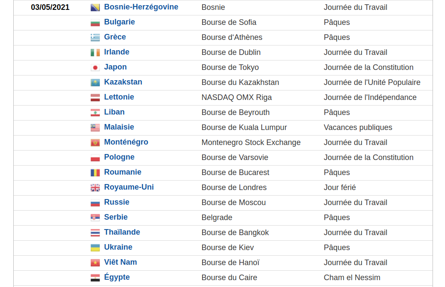
Task: Click the United Kingdom flag icon
Action: point(95,188)
